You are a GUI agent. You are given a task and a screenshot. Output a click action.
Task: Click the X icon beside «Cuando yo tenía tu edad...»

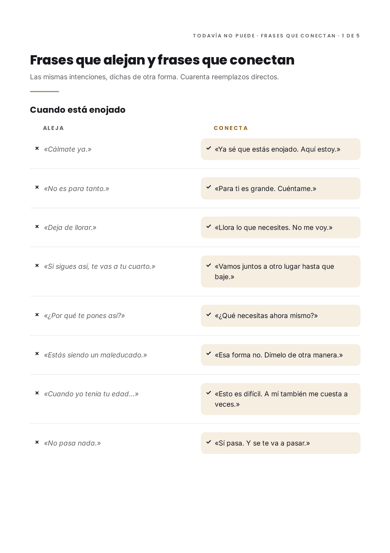click(37, 393)
